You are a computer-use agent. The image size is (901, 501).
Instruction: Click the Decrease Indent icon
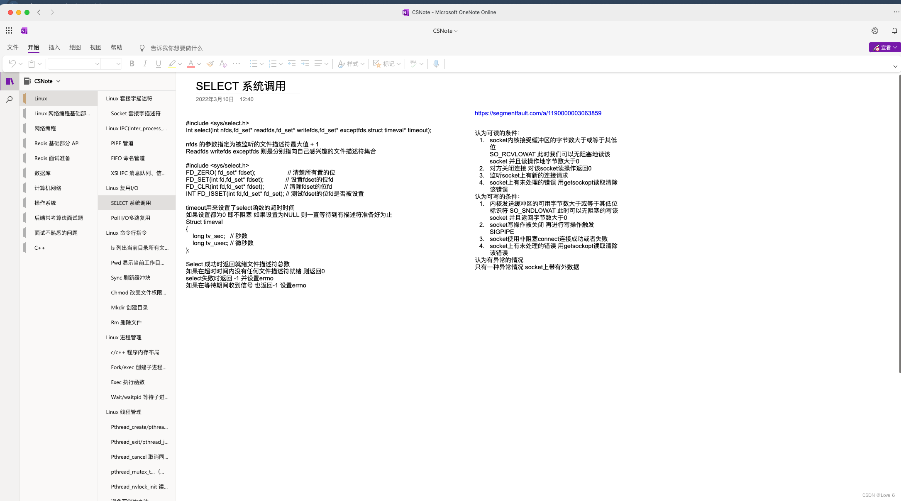click(292, 63)
